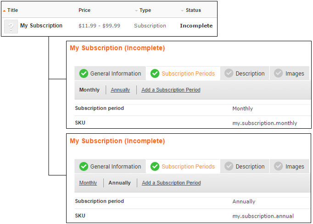This screenshot has height=224, width=313.
Task: Click gray check on lower Images tab
Action: (279, 166)
